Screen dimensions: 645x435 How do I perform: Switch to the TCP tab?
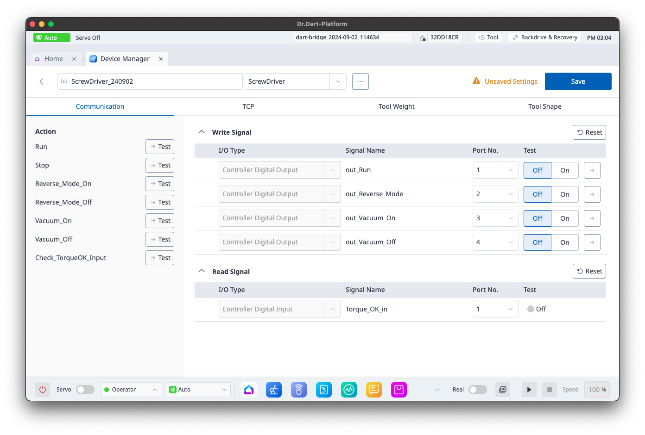click(x=248, y=106)
